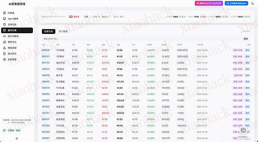Screen dimensions: 258x142
Task: Switch to the 股票列表 tab
Action: 49,31
